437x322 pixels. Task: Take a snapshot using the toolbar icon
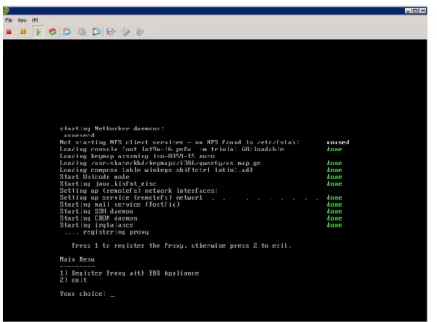click(x=67, y=31)
